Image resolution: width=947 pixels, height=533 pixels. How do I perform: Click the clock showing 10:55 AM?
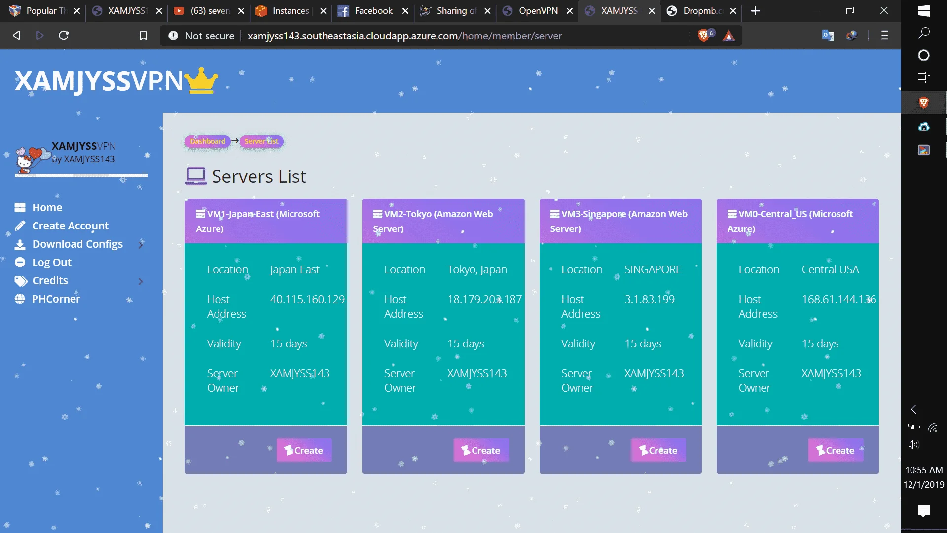[924, 470]
